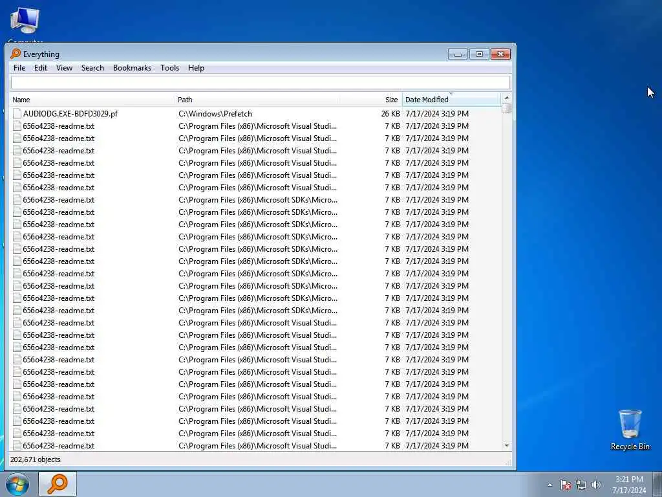Click the Everything magnifier icon in title bar
Image resolution: width=662 pixels, height=497 pixels.
tap(16, 54)
